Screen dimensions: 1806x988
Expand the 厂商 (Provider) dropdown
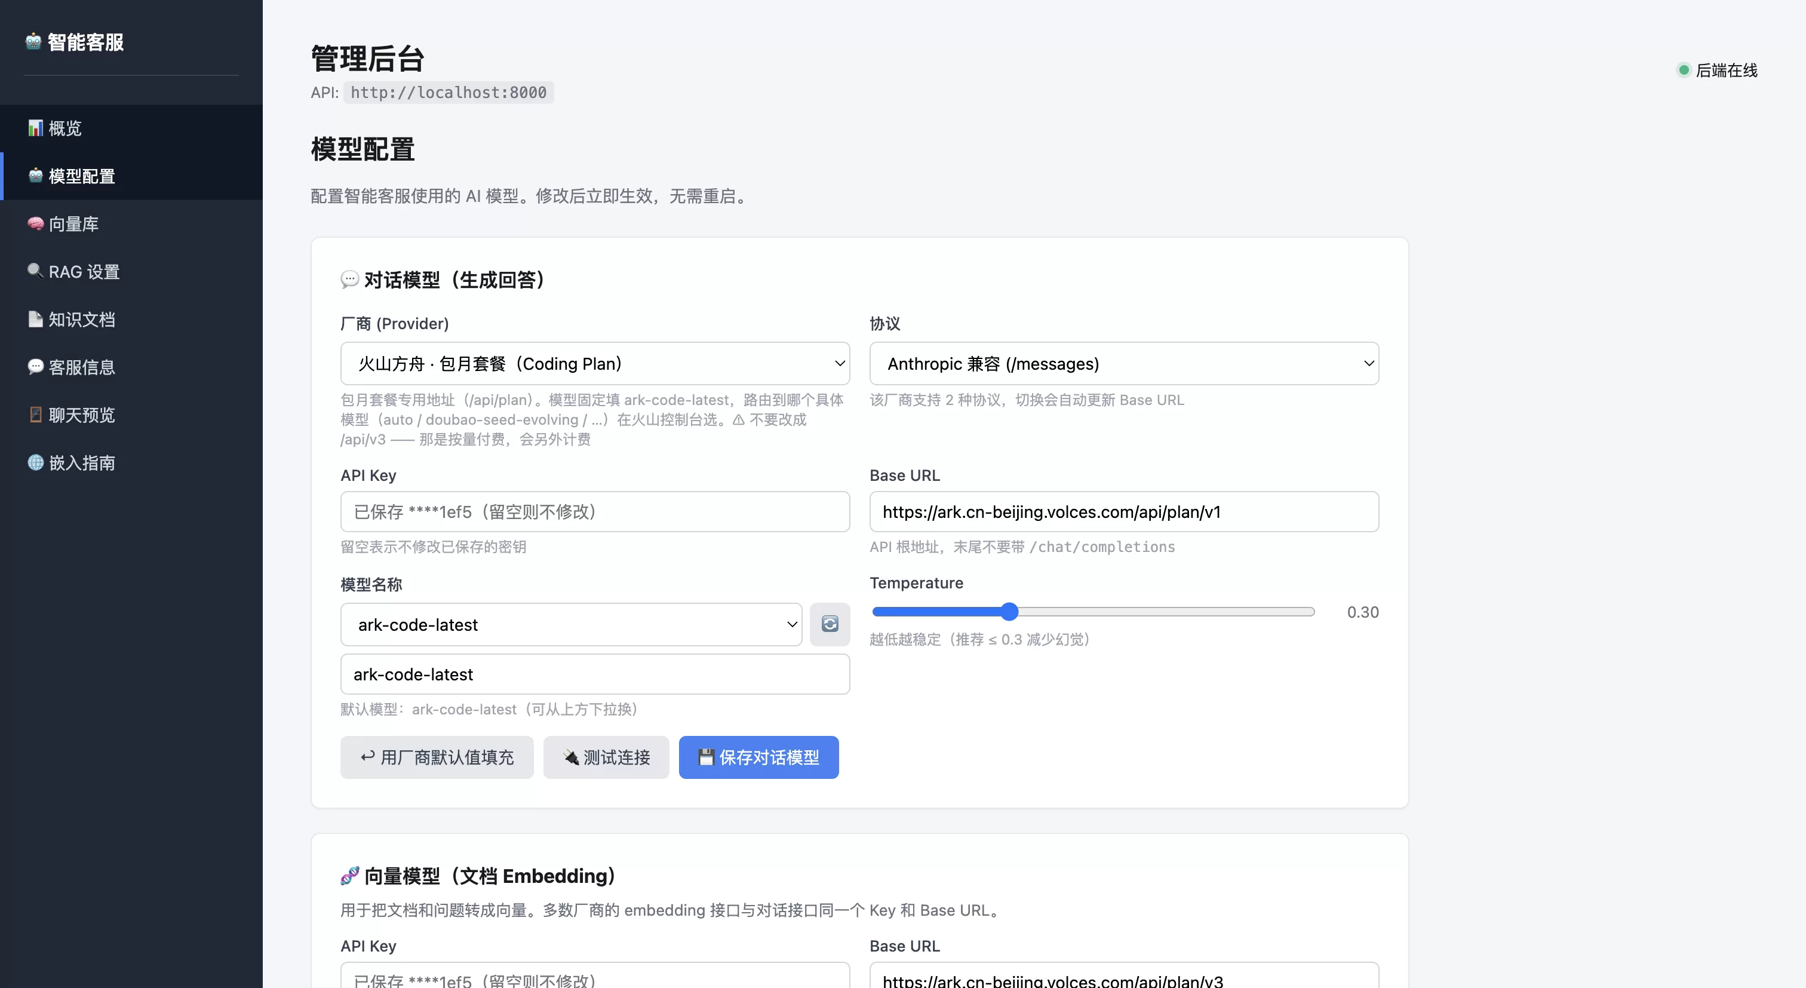(595, 363)
